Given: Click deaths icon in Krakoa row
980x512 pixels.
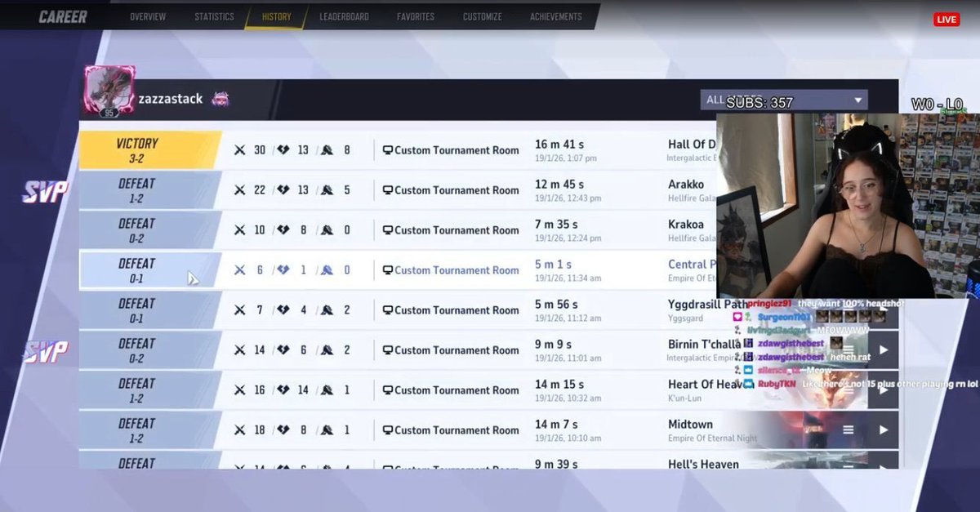Looking at the screenshot, I should (283, 230).
